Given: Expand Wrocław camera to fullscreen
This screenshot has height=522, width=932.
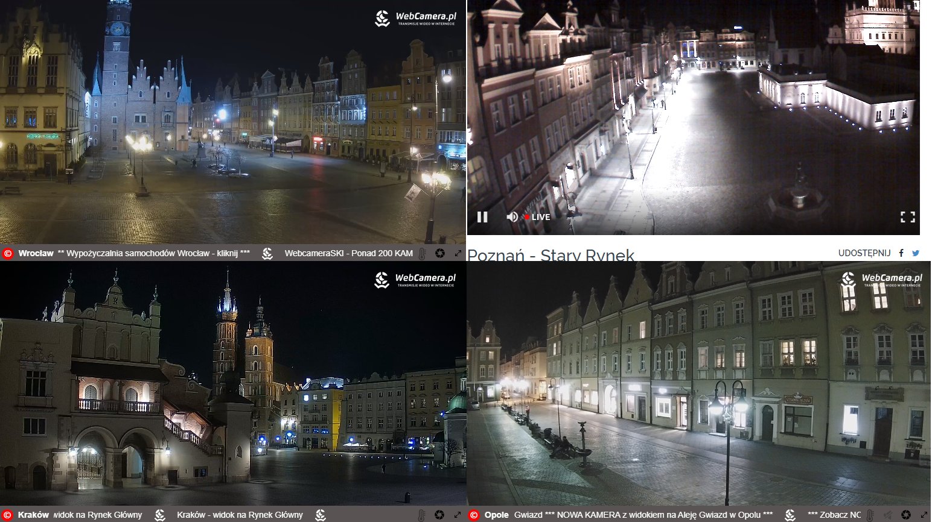Looking at the screenshot, I should 458,254.
